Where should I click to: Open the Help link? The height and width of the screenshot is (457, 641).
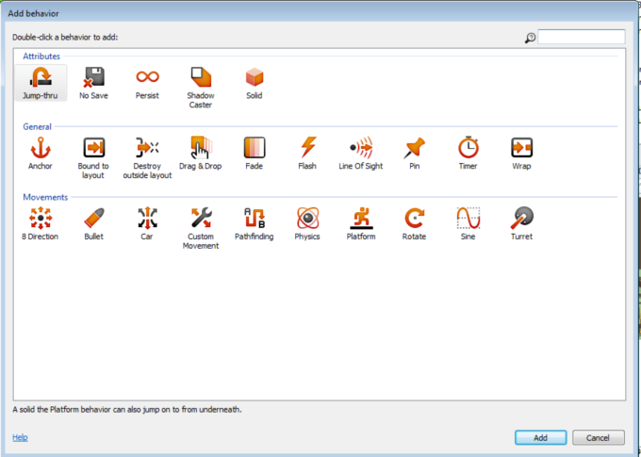point(20,437)
